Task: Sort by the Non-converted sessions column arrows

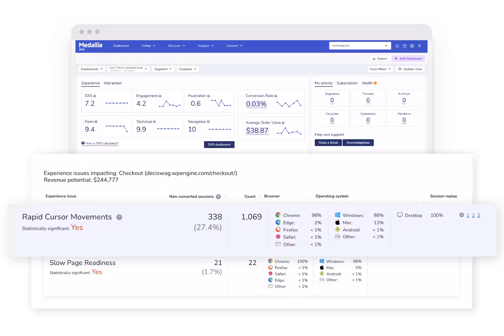Action: (x=226, y=197)
